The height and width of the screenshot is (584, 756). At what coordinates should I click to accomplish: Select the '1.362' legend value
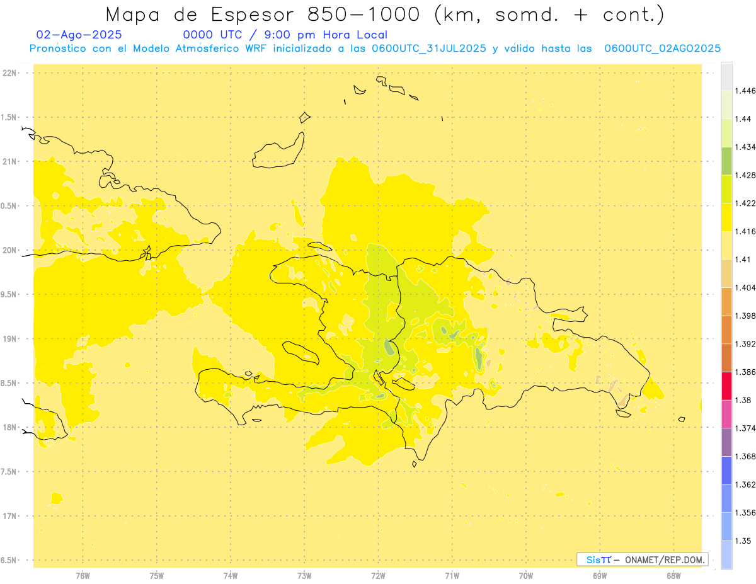pos(747,484)
